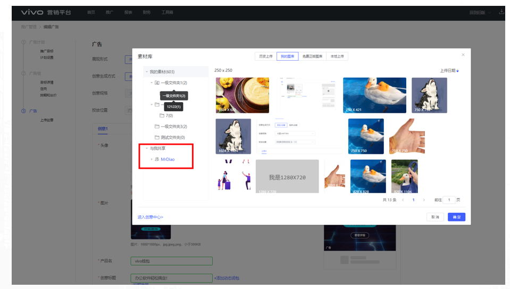Screen dimensions: 510x289
Task: Click the shared-folder icon next to 一级文件夹1(2)
Action: click(157, 83)
